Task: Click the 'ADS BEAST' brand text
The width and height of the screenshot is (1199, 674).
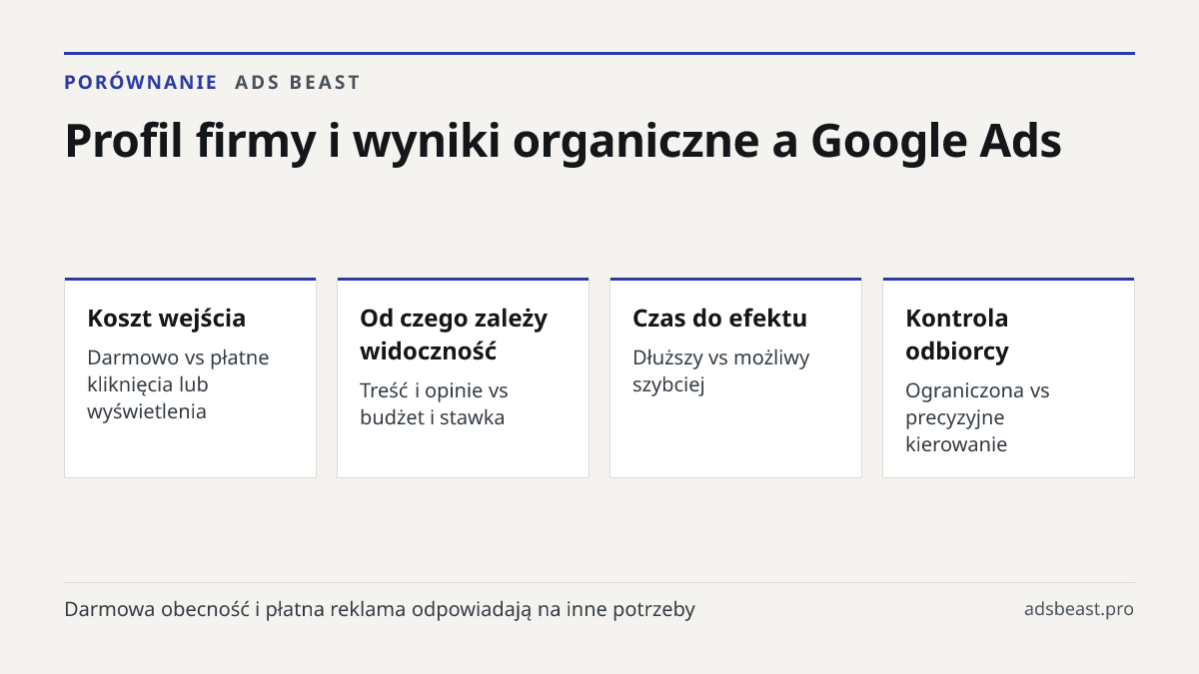Action: coord(298,82)
